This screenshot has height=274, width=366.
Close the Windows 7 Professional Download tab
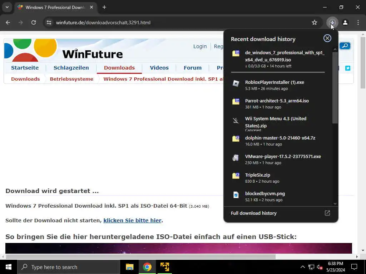[x=91, y=7]
